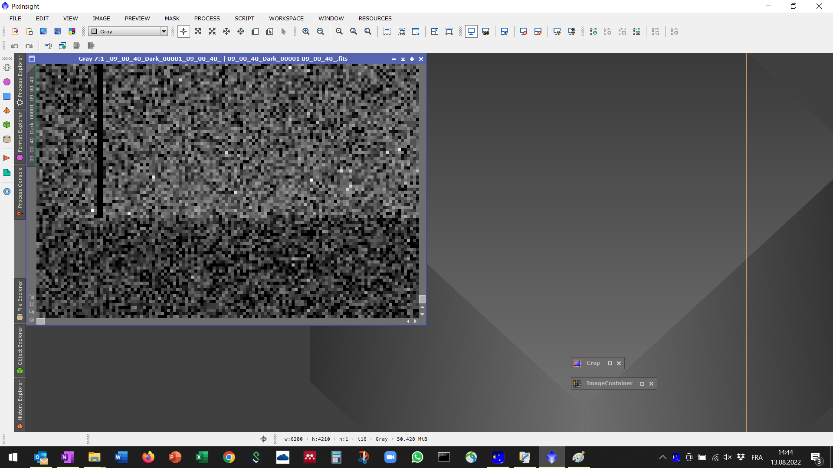Click the image window vertical scrollbar thumb
The image size is (833, 468).
coord(422,299)
